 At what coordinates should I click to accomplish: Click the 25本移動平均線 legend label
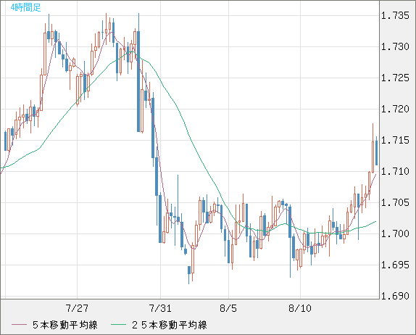click(x=170, y=325)
